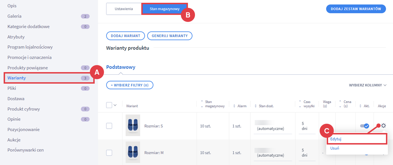Click the Stan dost. field for size S

tap(272, 126)
